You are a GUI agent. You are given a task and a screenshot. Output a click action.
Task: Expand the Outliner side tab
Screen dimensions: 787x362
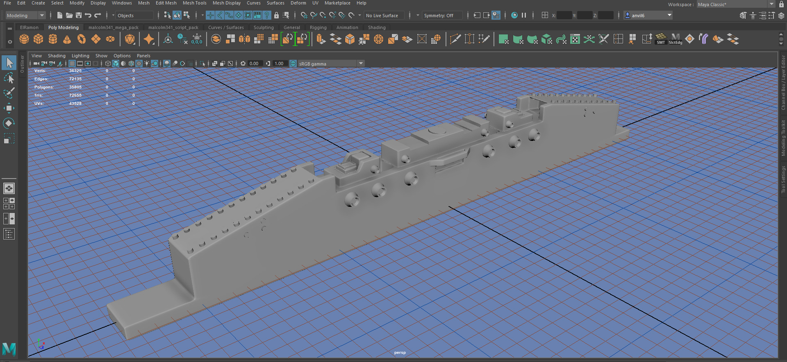tap(22, 63)
